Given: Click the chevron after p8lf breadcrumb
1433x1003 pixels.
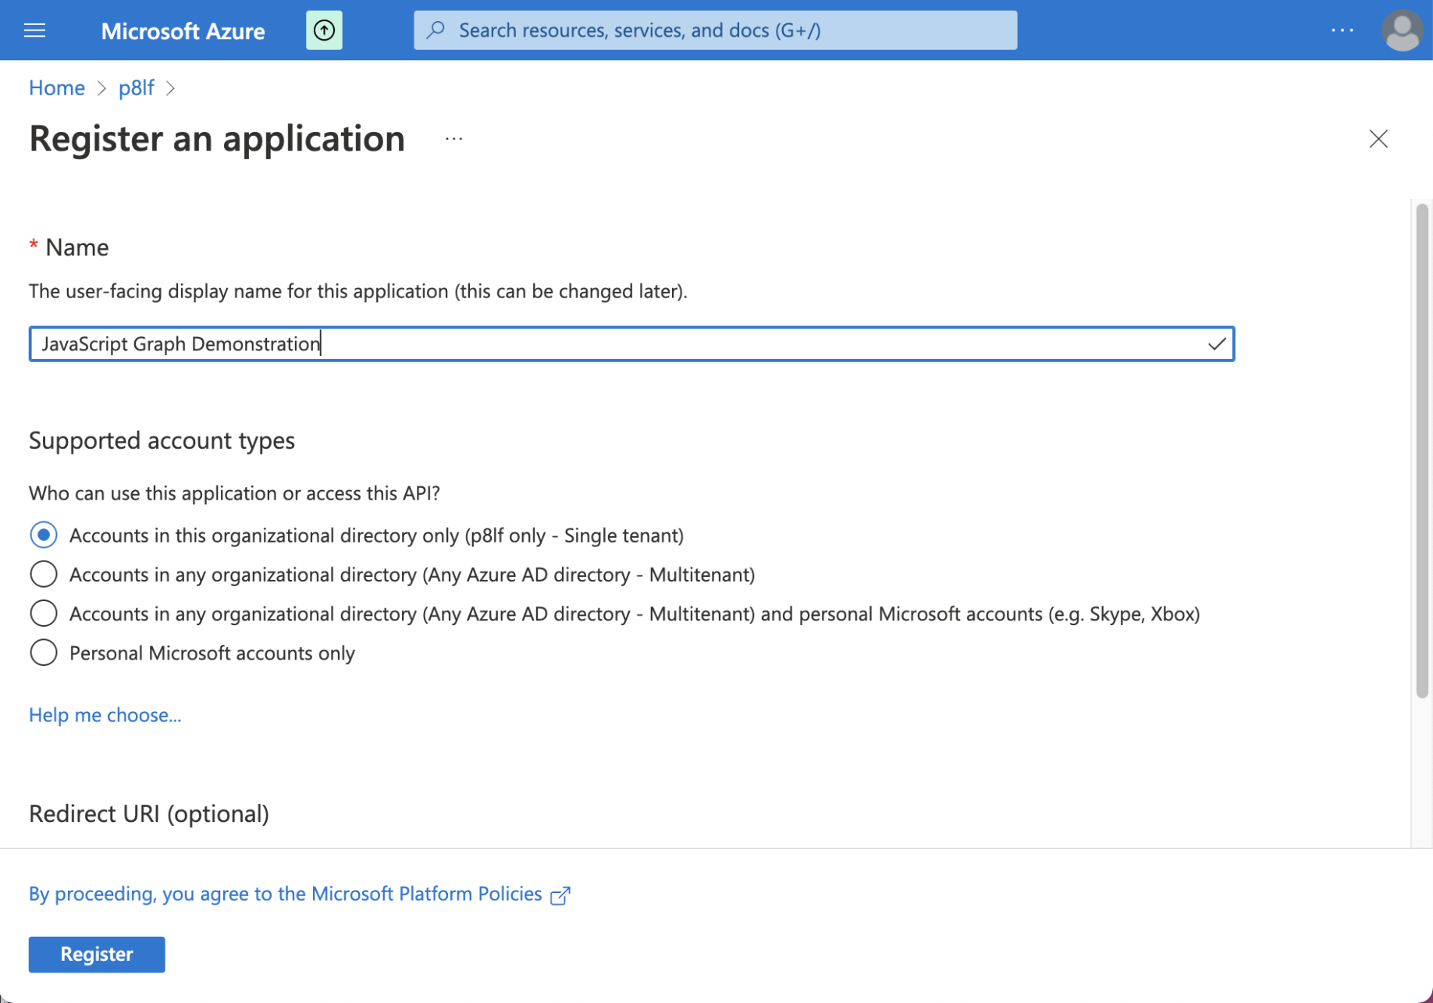Looking at the screenshot, I should click(x=171, y=88).
